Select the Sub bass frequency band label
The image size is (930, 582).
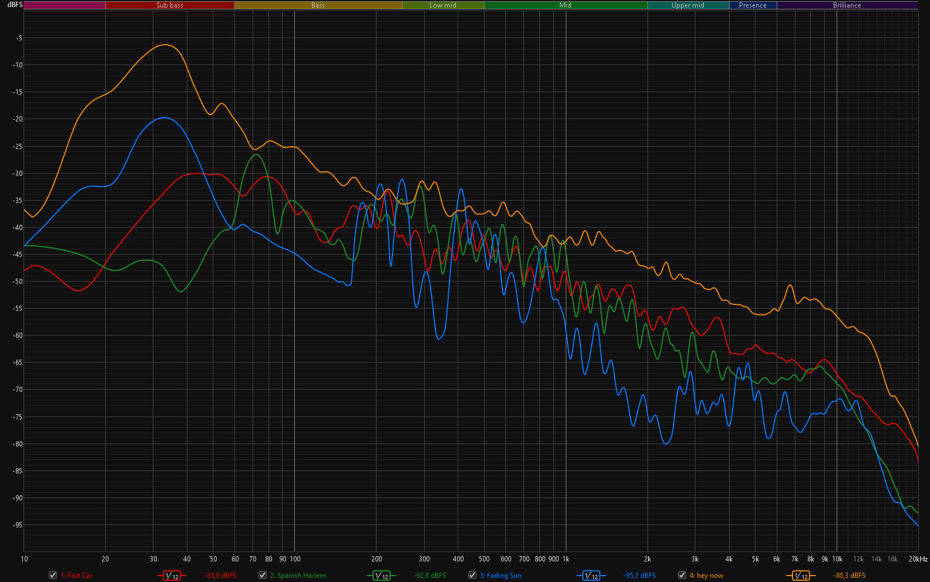click(x=170, y=5)
